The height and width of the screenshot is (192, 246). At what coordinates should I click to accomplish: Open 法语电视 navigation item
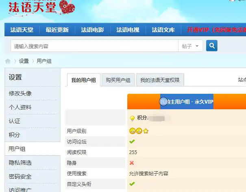pos(128,30)
